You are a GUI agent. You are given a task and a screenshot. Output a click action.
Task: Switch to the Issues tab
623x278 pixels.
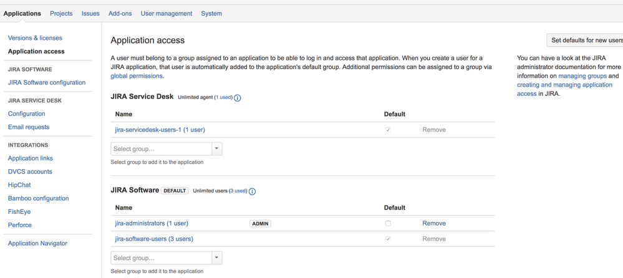pos(90,14)
